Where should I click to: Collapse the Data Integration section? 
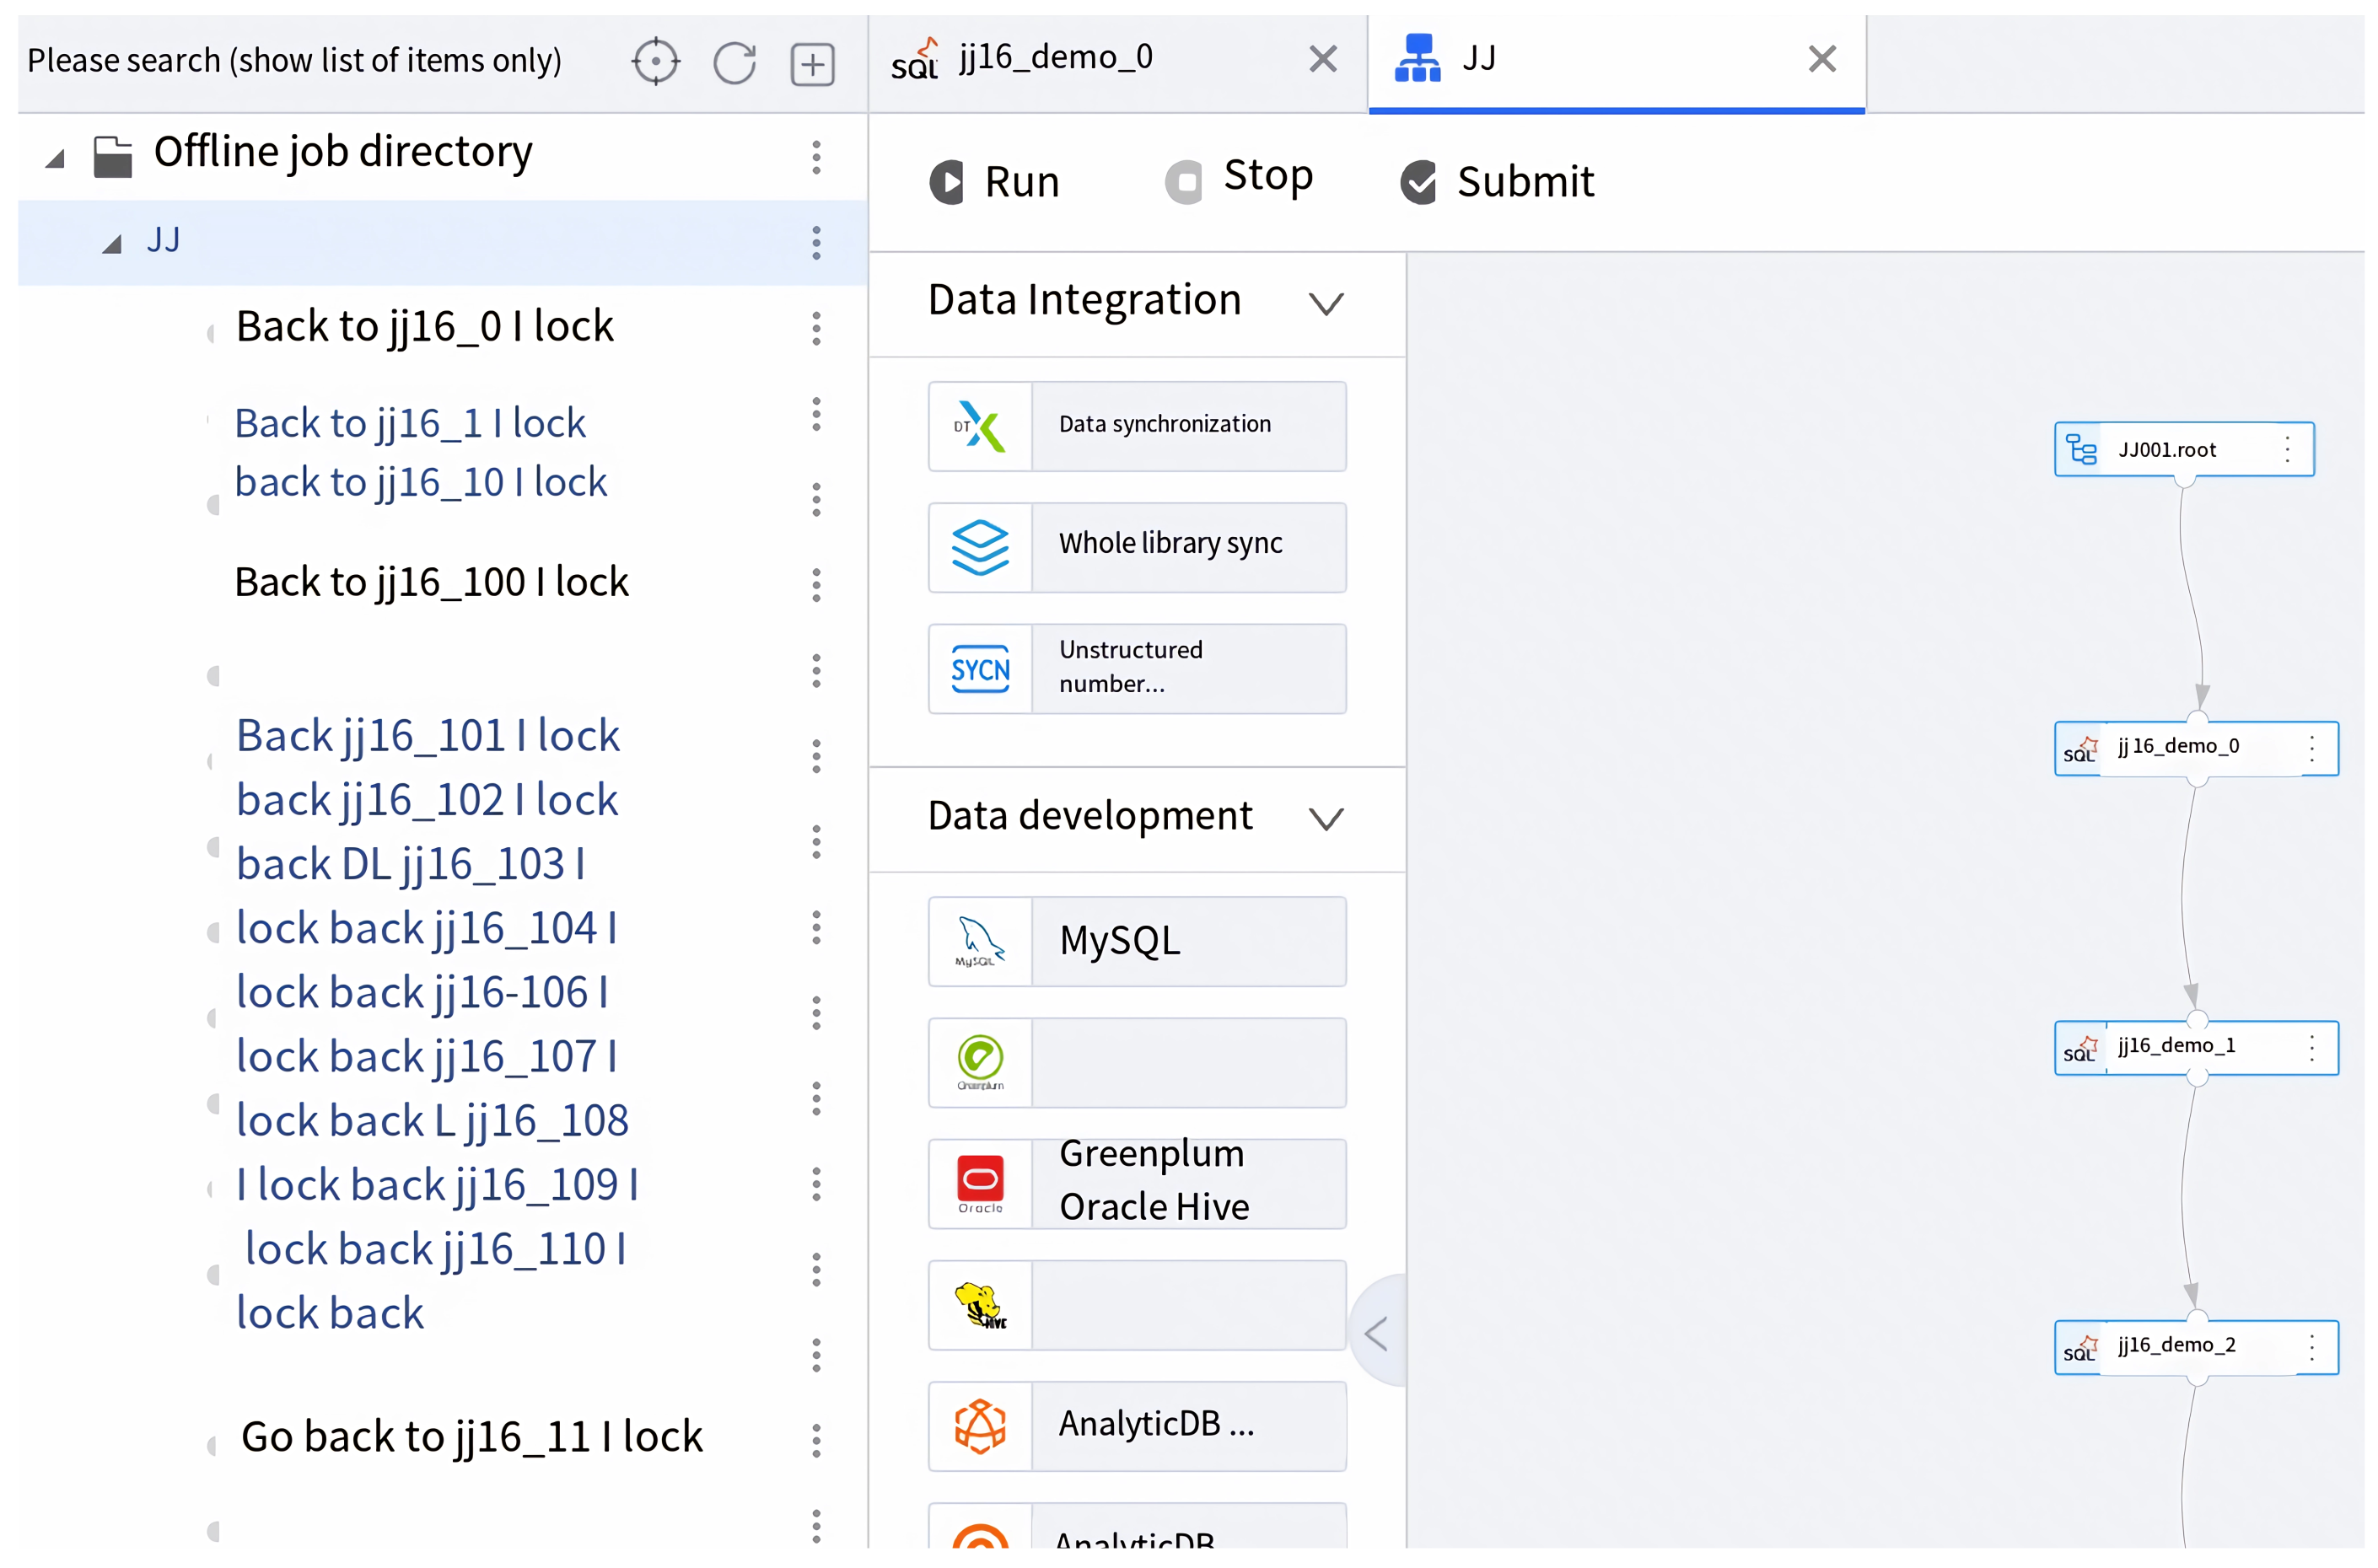pyautogui.click(x=1325, y=303)
